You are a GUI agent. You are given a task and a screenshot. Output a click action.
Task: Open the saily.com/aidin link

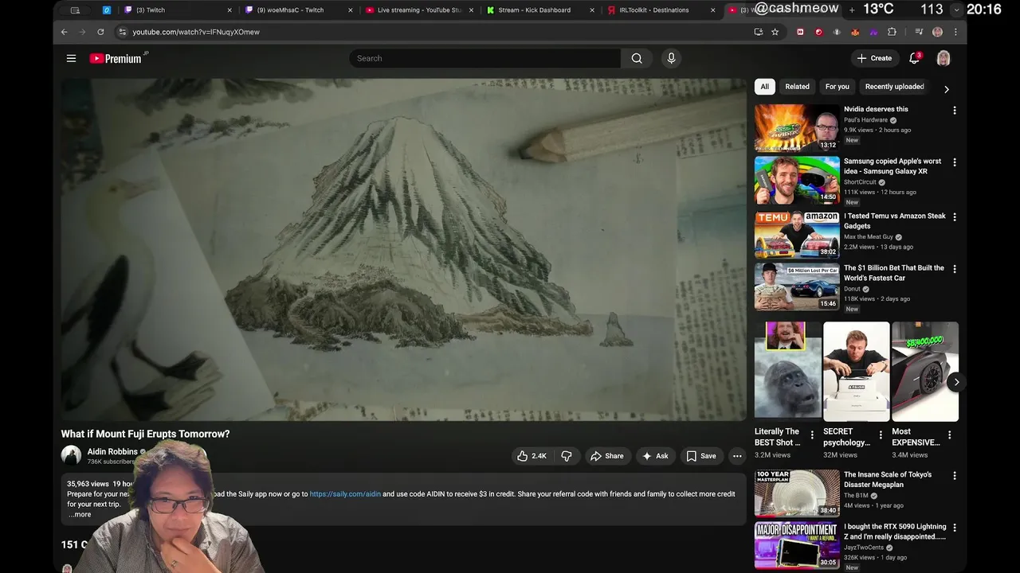pyautogui.click(x=345, y=494)
